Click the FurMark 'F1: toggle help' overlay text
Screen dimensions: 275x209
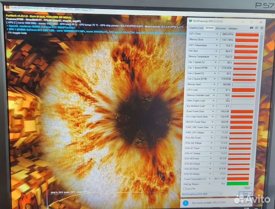click(x=18, y=33)
